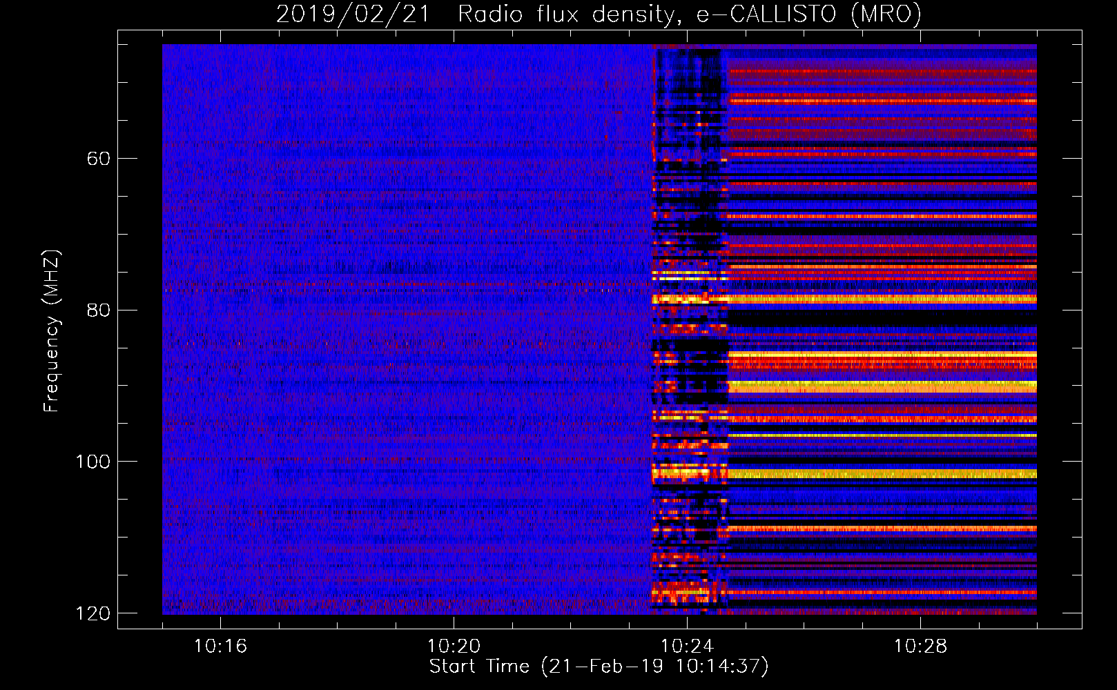Click the wide orange-yellow band near 90 MHz

[882, 387]
